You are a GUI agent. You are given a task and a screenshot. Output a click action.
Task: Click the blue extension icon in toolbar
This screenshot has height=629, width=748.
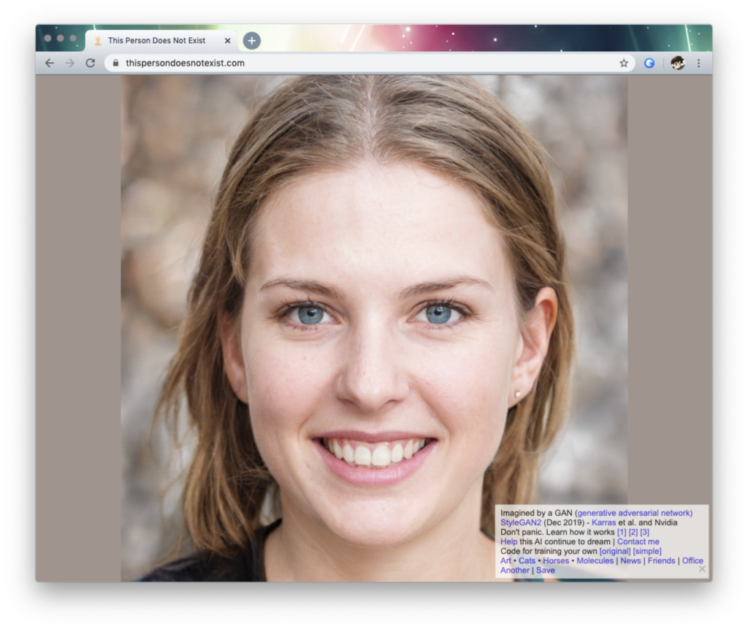click(649, 63)
